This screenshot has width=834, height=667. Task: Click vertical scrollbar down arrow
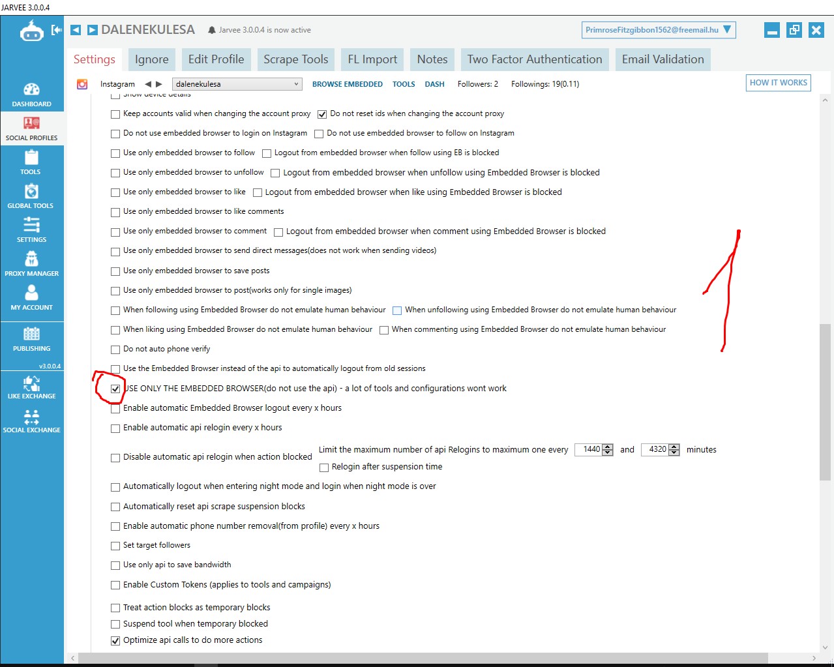tap(825, 647)
